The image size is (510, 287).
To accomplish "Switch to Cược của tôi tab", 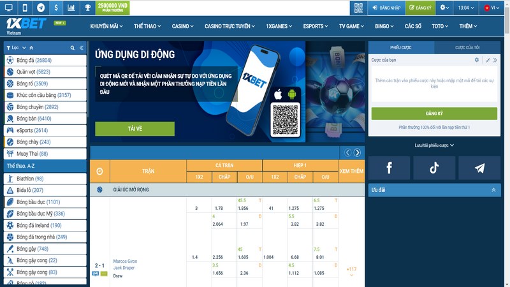I will pos(467,47).
